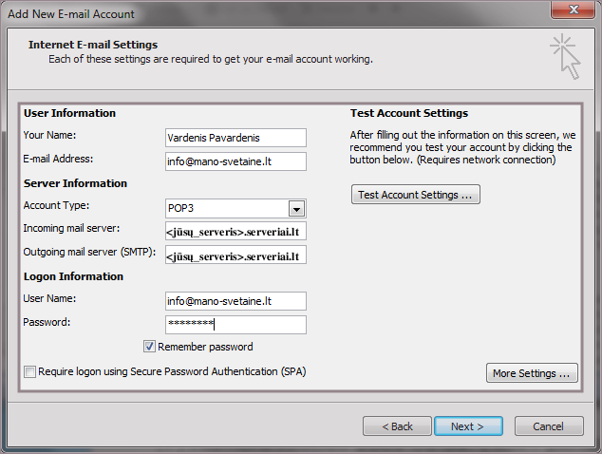Viewport: 602px width, 454px height.
Task: Open More Settings
Action: (x=532, y=373)
